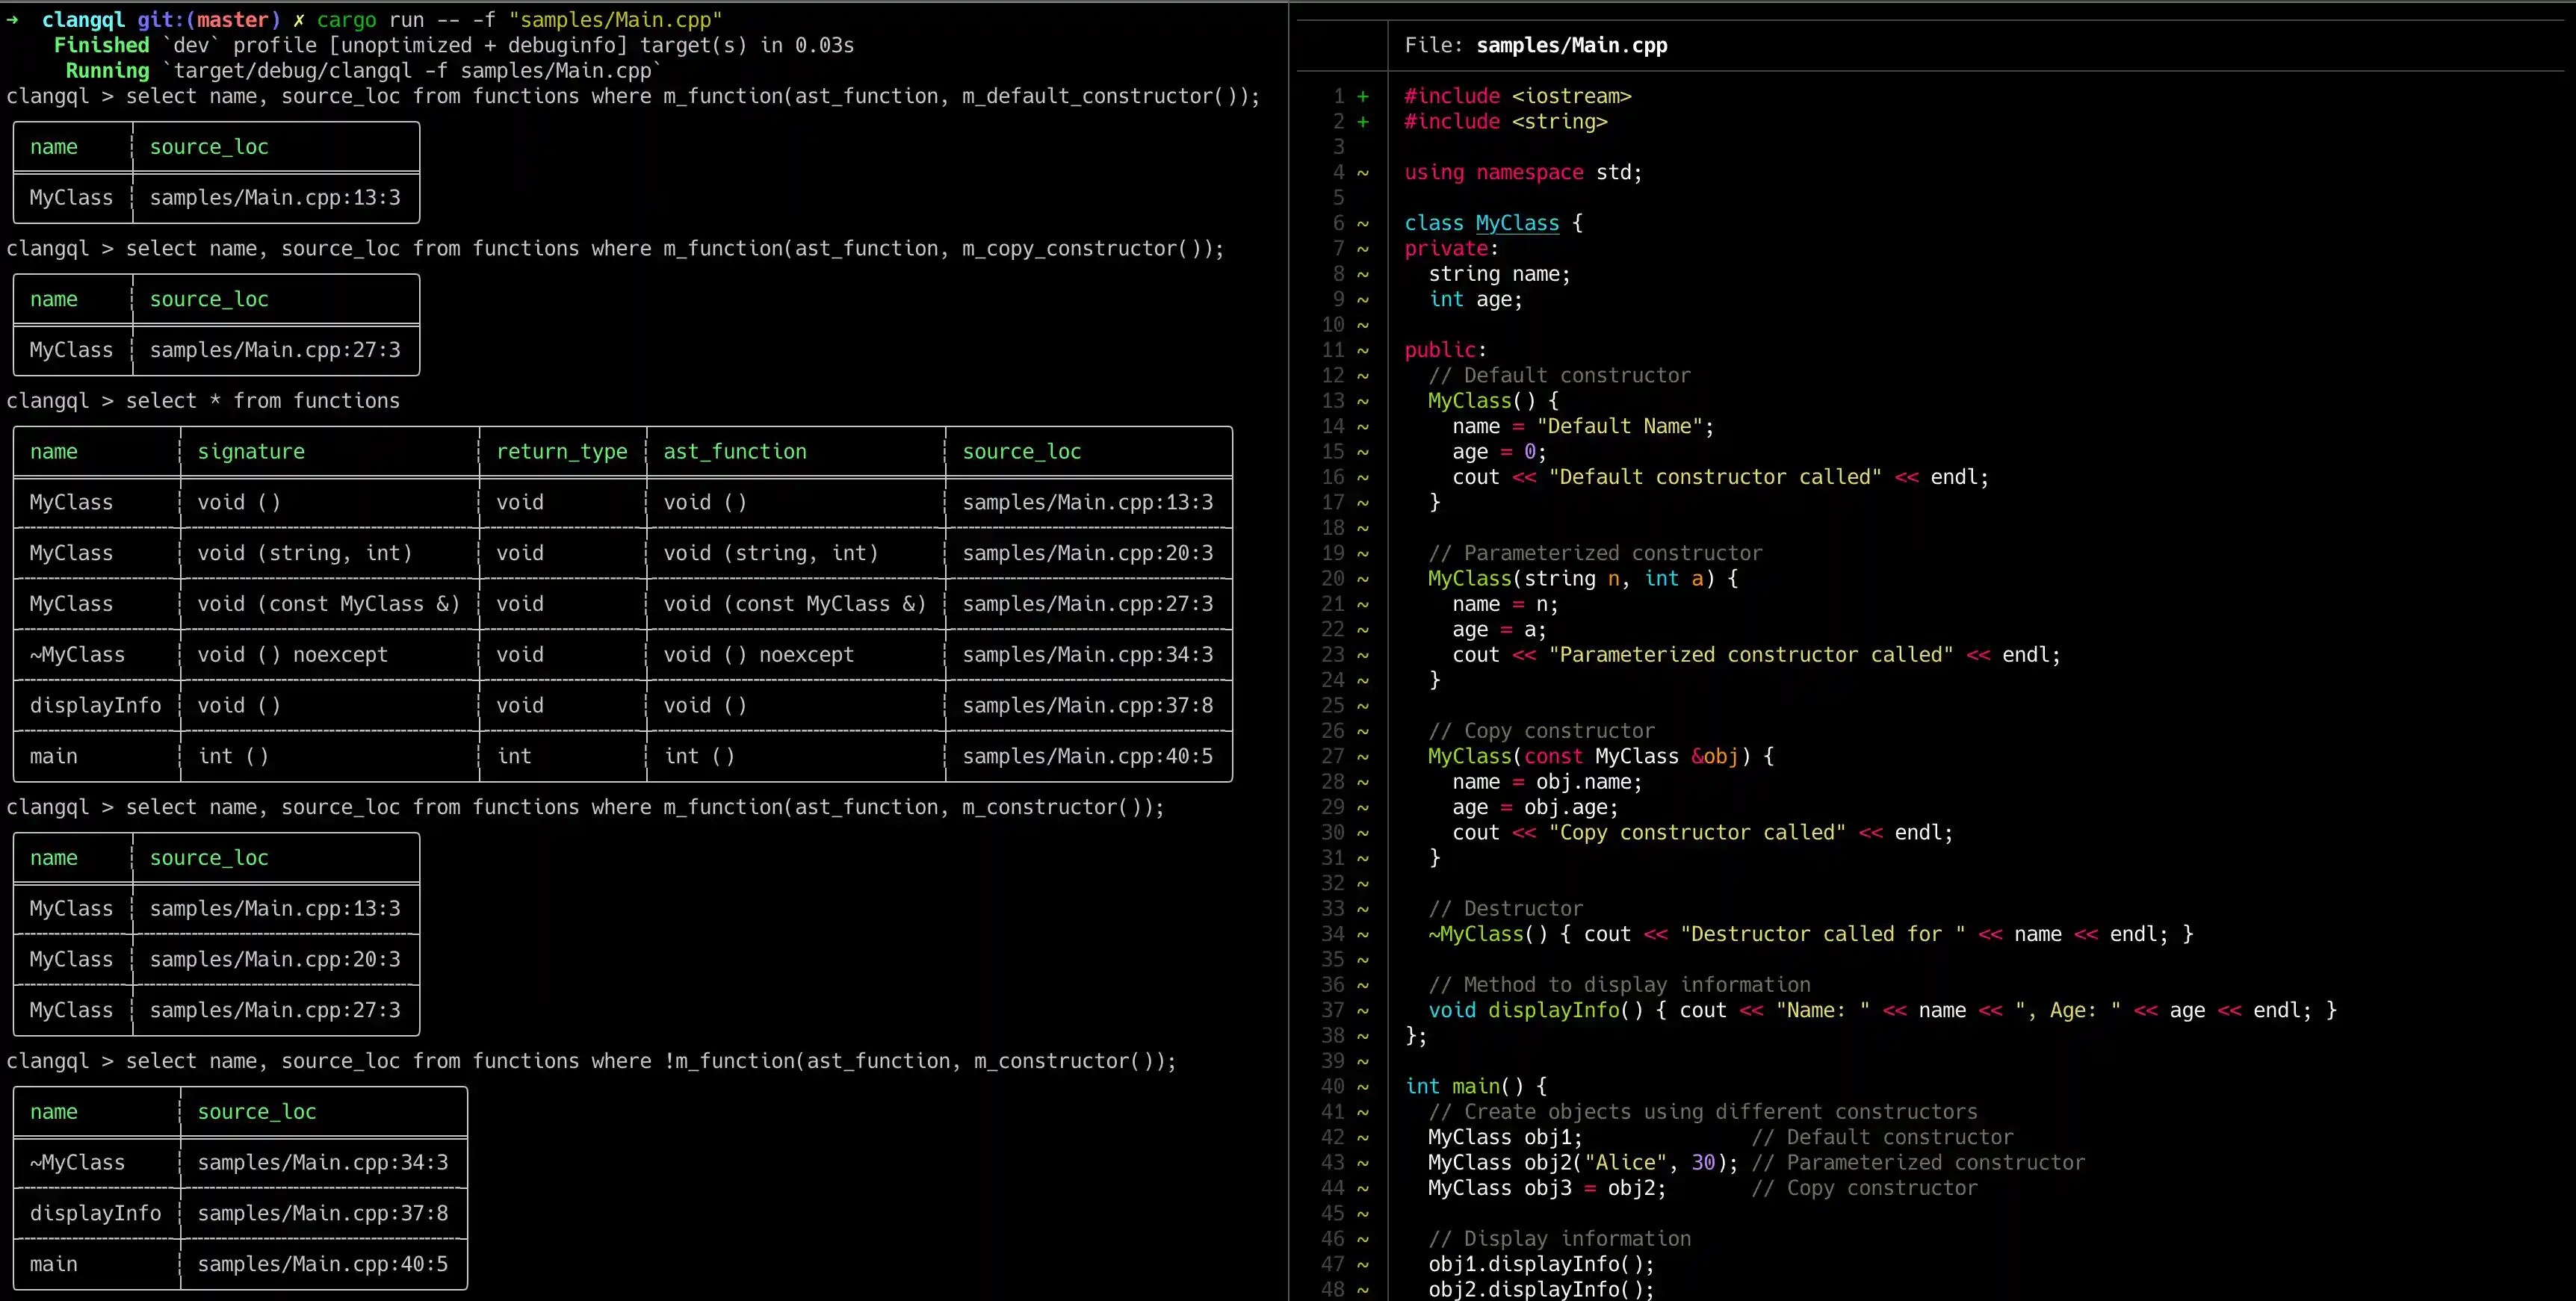Click the ast_function column header
The image size is (2576, 1301).
tap(735, 452)
